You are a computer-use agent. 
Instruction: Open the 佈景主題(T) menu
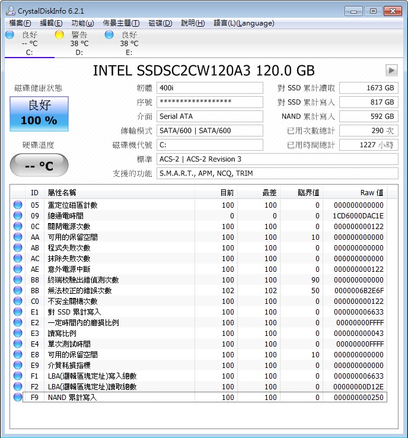[121, 23]
